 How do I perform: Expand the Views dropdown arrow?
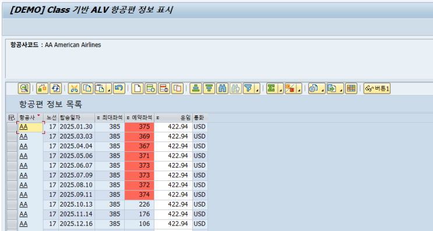pyautogui.click(x=322, y=89)
